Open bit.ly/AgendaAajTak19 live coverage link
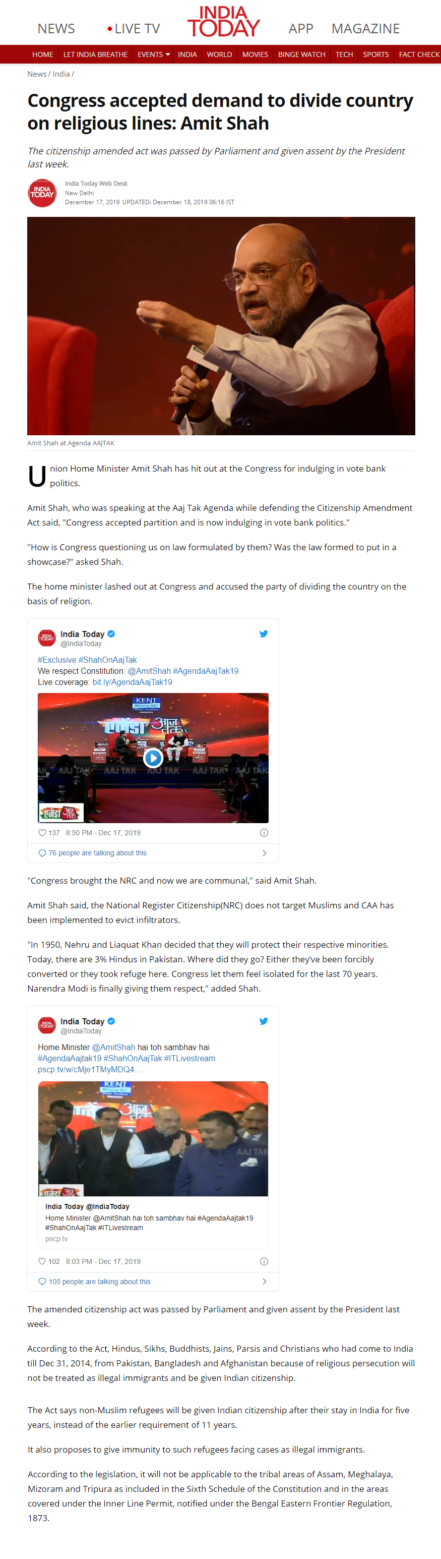Viewport: 441px width, 1559px height. (132, 682)
